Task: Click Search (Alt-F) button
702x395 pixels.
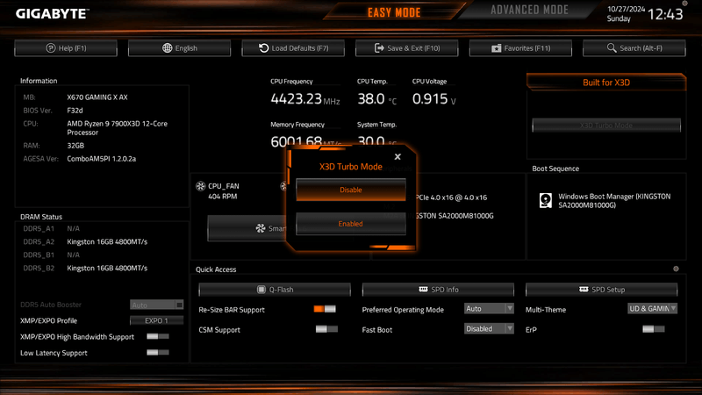Action: (x=634, y=48)
